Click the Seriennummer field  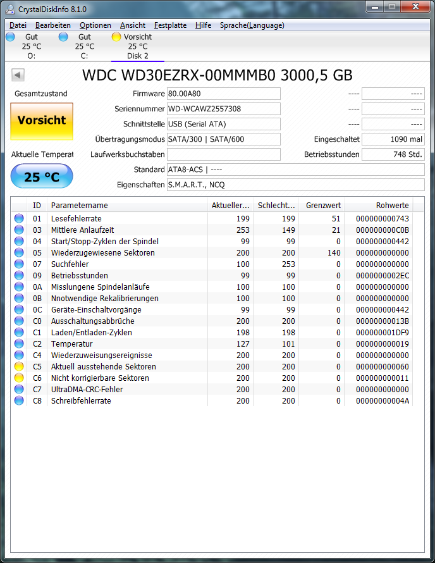(x=224, y=109)
